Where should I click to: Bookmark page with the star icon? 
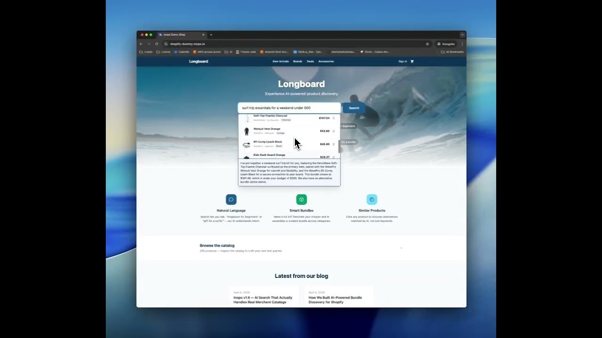click(x=427, y=44)
